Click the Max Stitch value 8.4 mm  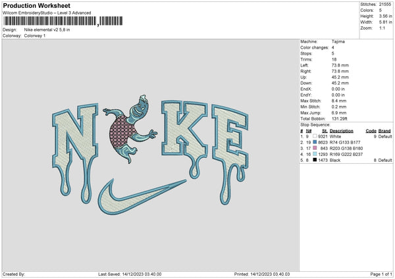tap(339, 101)
